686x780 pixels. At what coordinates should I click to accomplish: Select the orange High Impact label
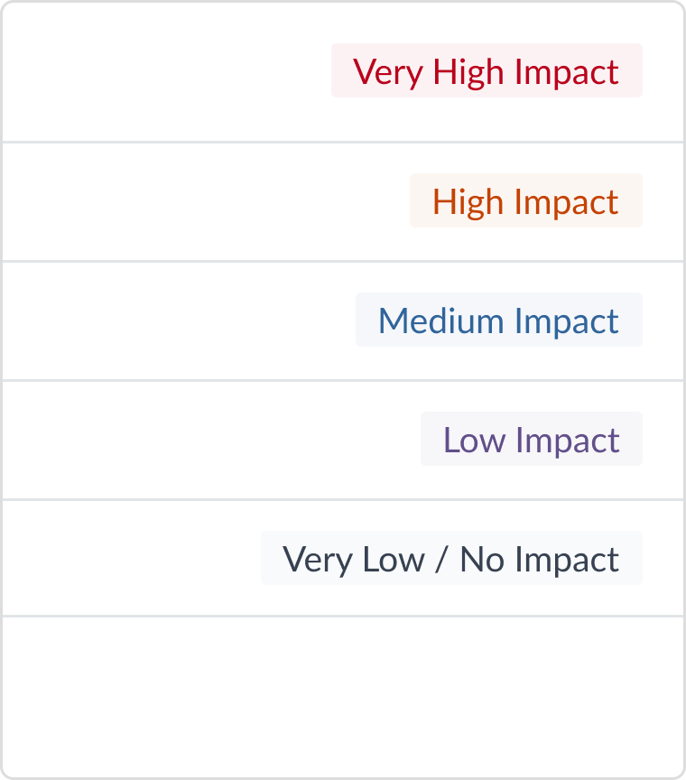(525, 200)
